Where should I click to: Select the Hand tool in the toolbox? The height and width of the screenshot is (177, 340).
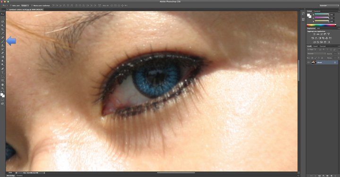[x=3, y=84]
